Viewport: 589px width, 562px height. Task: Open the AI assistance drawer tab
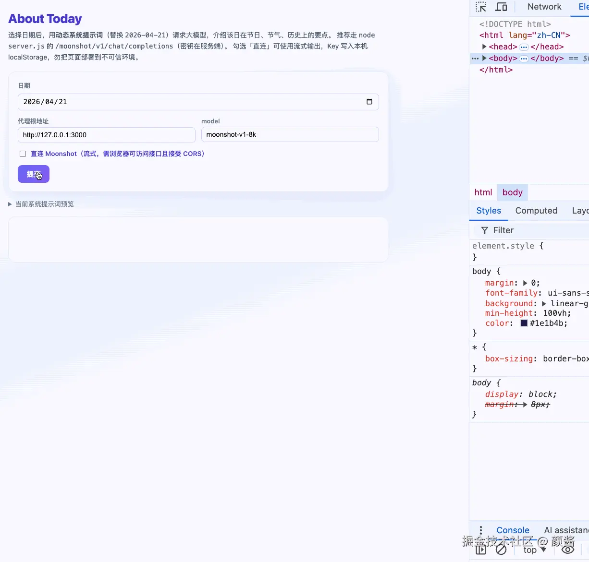click(x=566, y=530)
